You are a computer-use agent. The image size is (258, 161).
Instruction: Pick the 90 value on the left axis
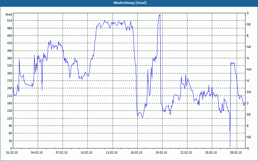[10, 126]
